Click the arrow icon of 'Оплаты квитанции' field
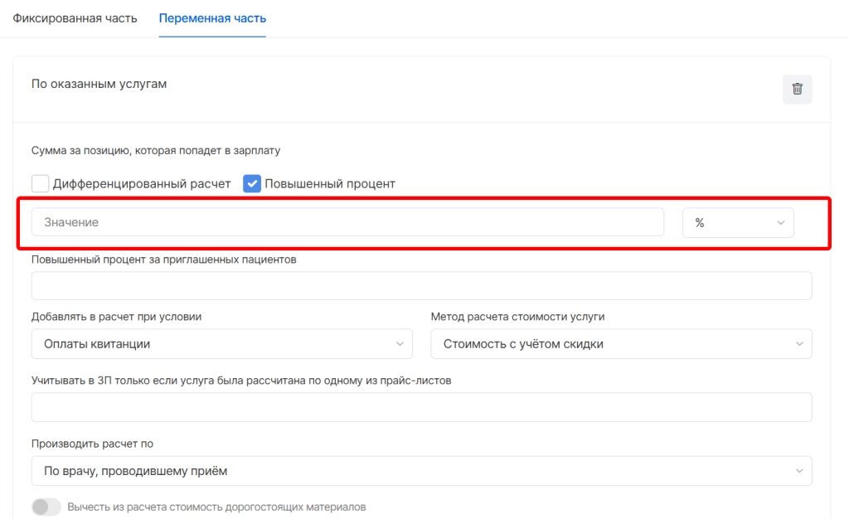The width and height of the screenshot is (849, 519). (399, 344)
